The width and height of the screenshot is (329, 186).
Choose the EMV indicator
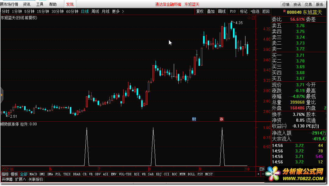click(x=113, y=174)
